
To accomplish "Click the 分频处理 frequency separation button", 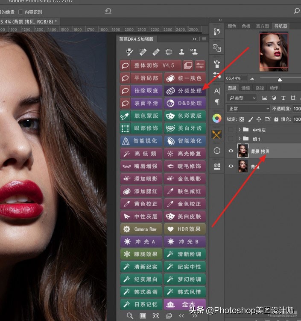I will tap(185, 91).
